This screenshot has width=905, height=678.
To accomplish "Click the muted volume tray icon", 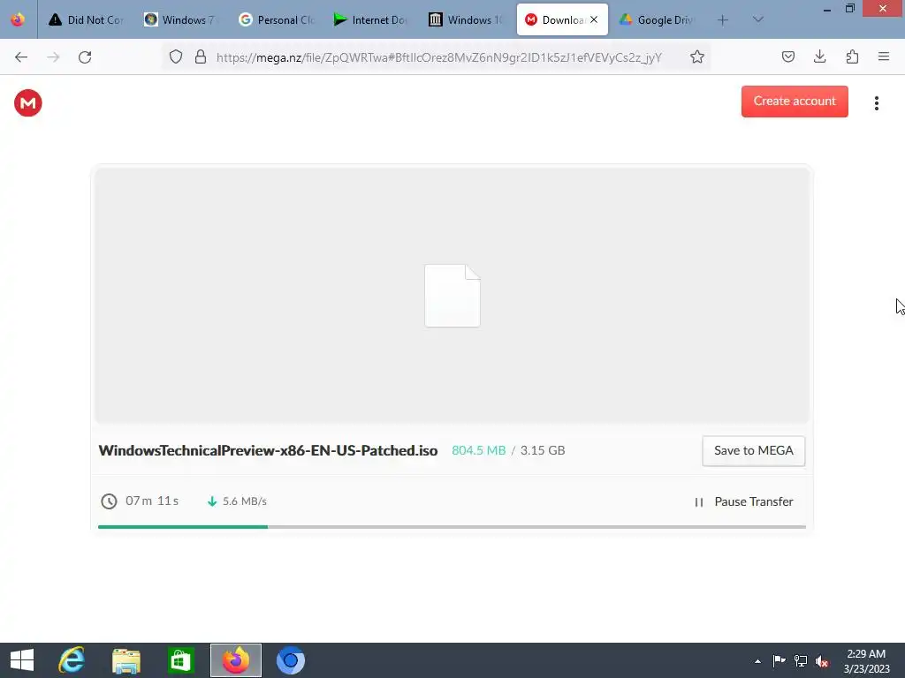I will (823, 661).
